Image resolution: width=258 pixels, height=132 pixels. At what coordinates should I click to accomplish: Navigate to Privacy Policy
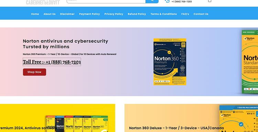pyautogui.click(x=114, y=14)
